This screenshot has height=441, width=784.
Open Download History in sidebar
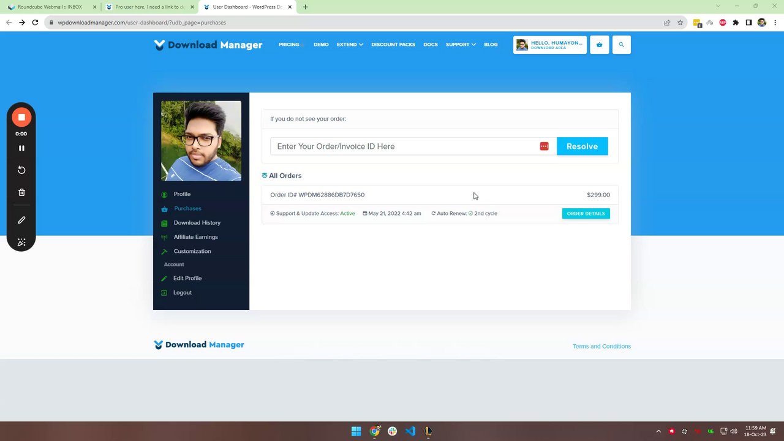(197, 223)
